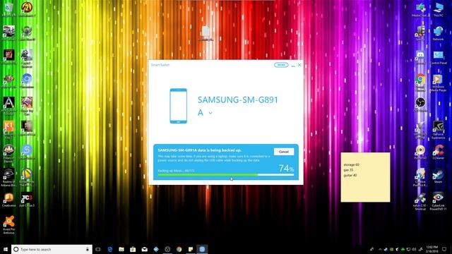Image resolution: width=452 pixels, height=254 pixels.
Task: Click the phone illustration in Smart Switch
Action: [178, 106]
